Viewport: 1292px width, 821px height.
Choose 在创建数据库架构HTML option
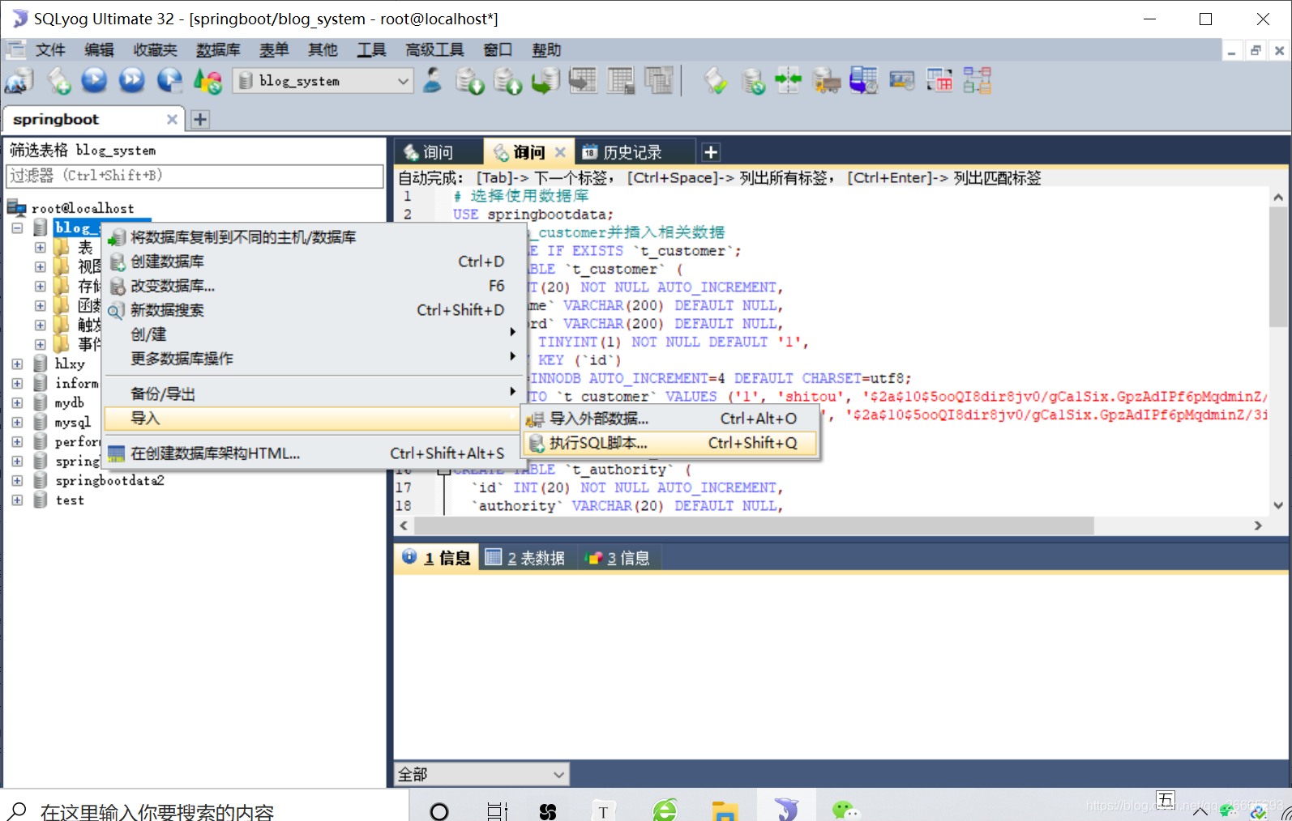tap(312, 453)
